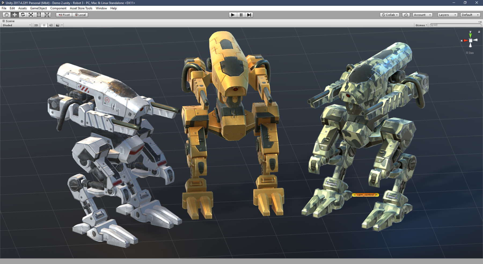
Task: Toggle 2D scene view mode
Action: 36,25
